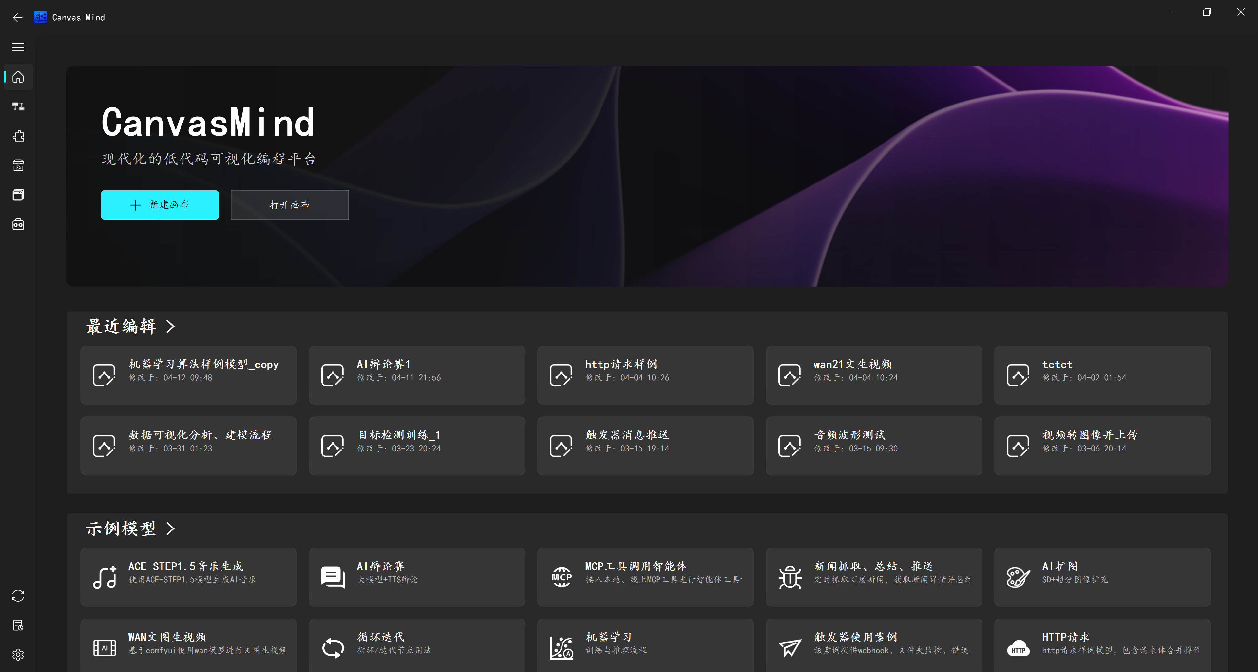
Task: Click HTTP cloud icon of HTTP请求
Action: (1018, 647)
